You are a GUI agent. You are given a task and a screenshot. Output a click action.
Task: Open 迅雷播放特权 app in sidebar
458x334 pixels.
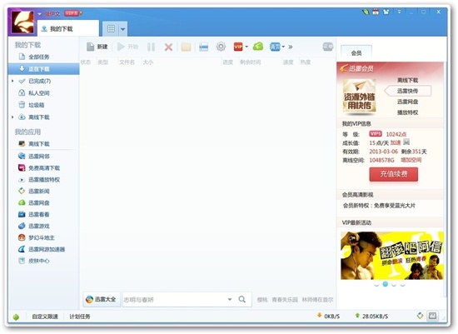44,179
